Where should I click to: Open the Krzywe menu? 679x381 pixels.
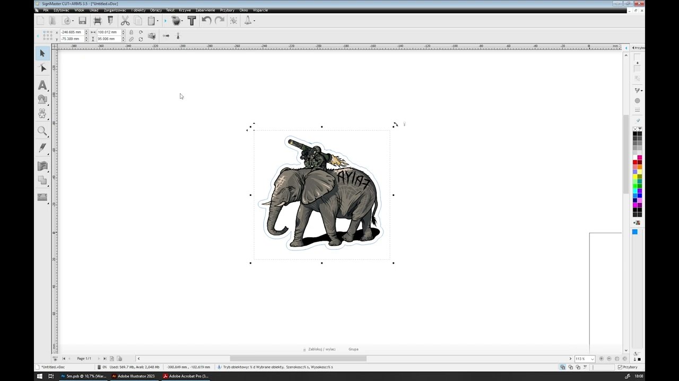coord(185,10)
